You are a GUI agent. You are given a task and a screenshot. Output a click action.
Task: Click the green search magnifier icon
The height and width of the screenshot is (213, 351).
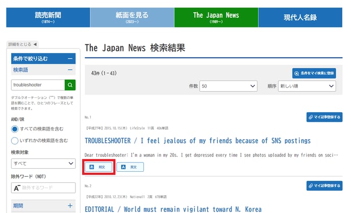[x=70, y=85]
